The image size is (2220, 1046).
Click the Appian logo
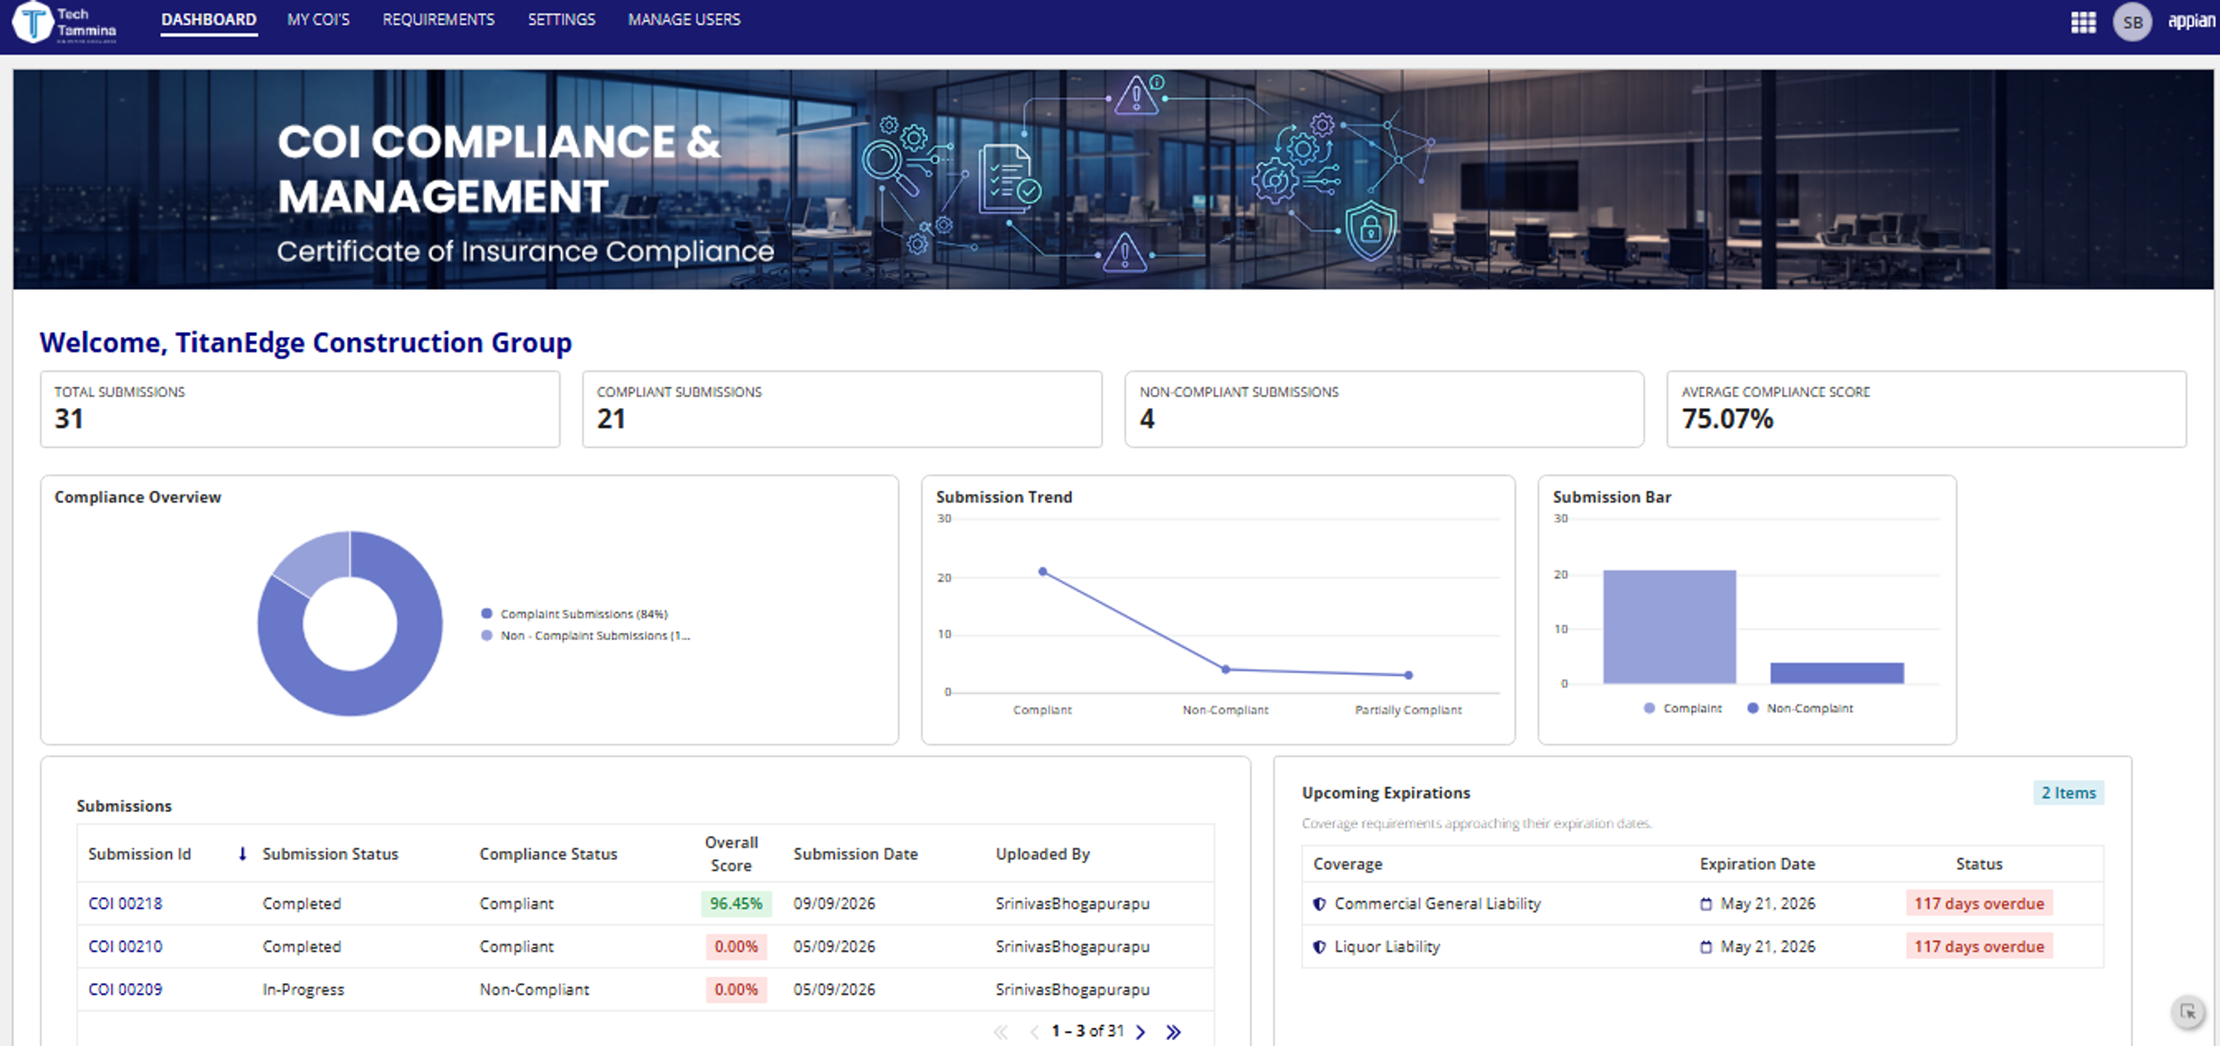tap(2191, 21)
